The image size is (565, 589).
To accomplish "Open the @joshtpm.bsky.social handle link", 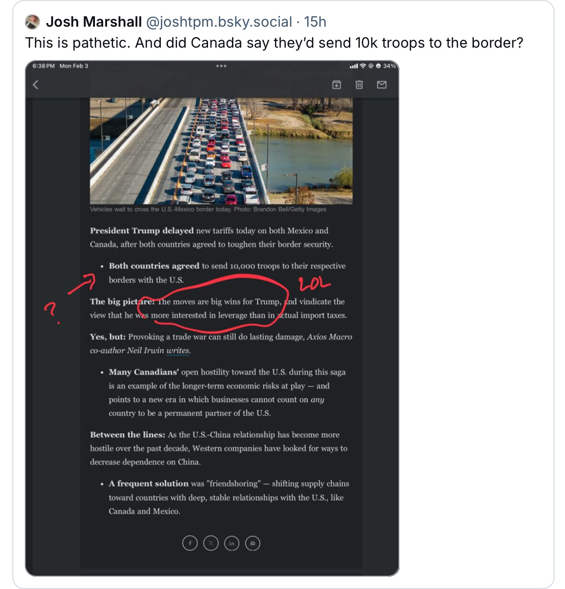I will pyautogui.click(x=219, y=22).
